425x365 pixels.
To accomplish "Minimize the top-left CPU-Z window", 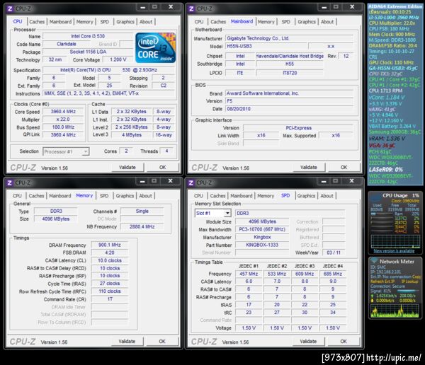I will click(143, 7).
